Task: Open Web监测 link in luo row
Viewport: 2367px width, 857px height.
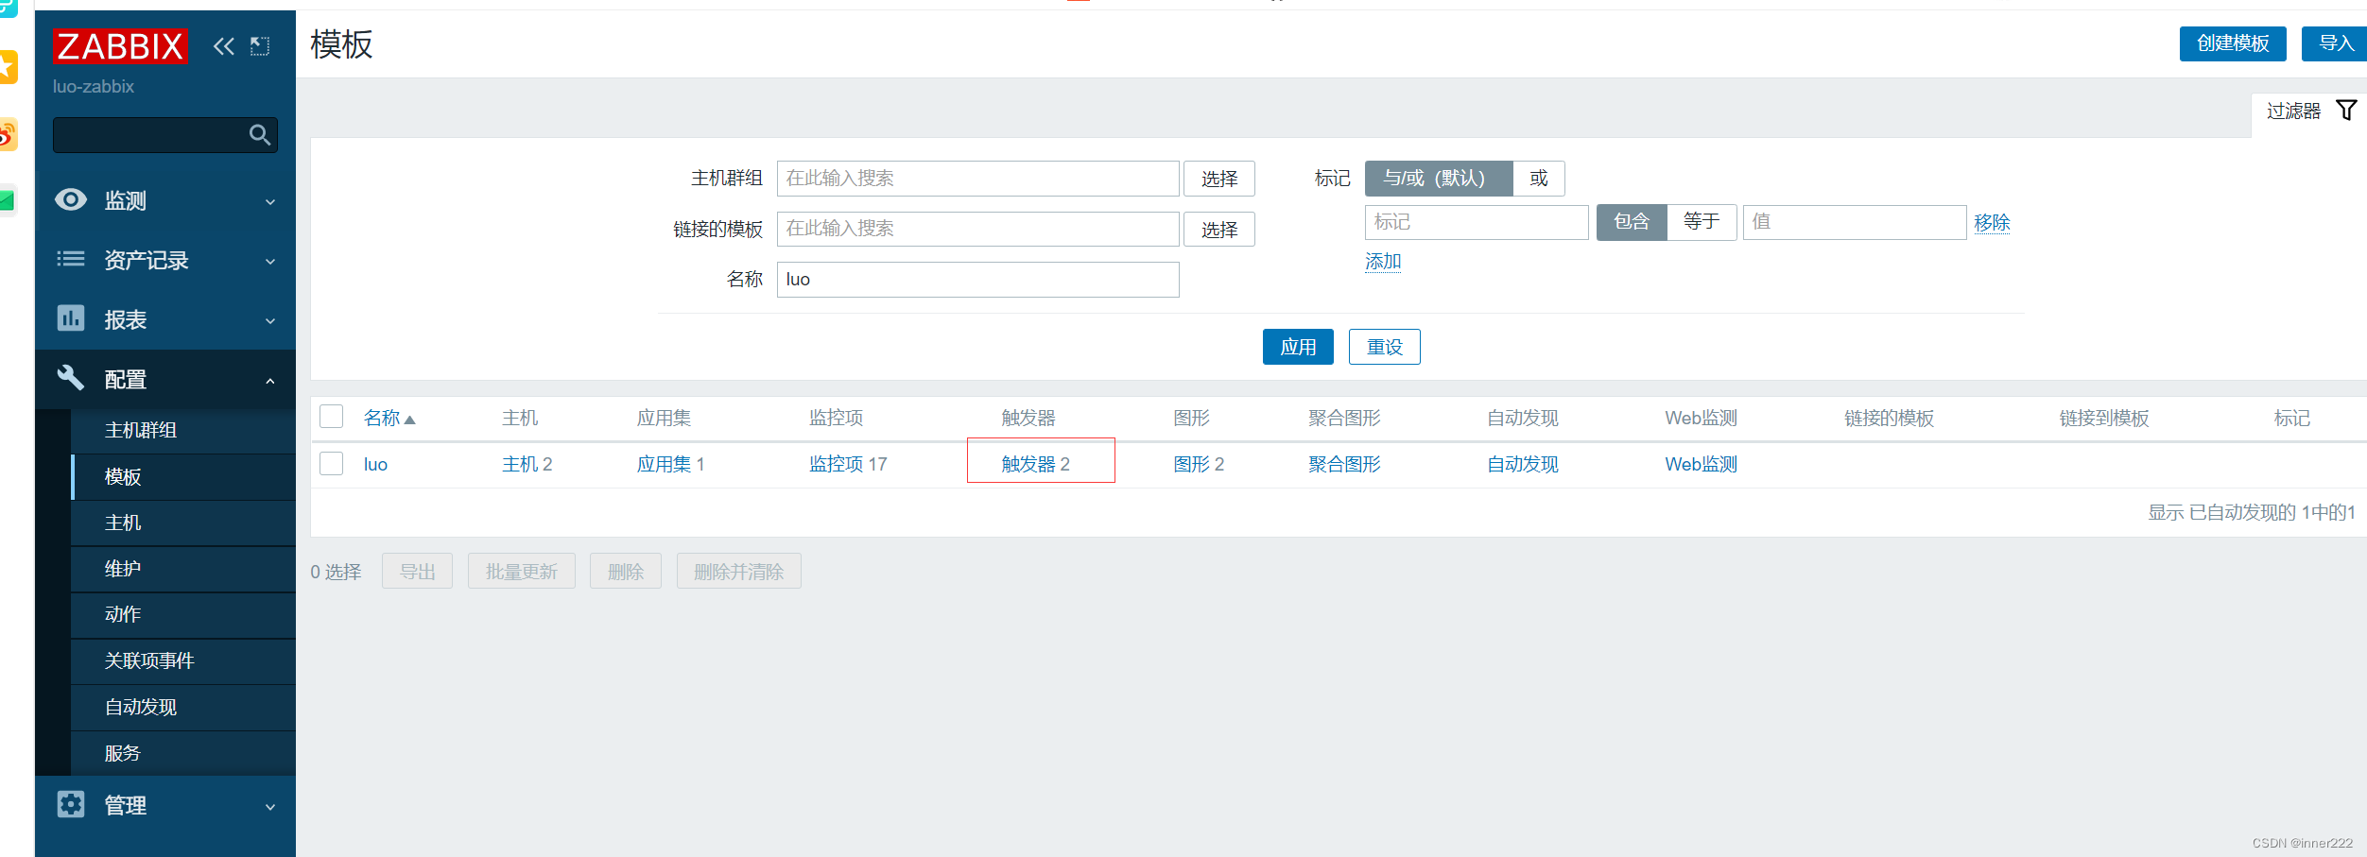Action: (x=1702, y=464)
